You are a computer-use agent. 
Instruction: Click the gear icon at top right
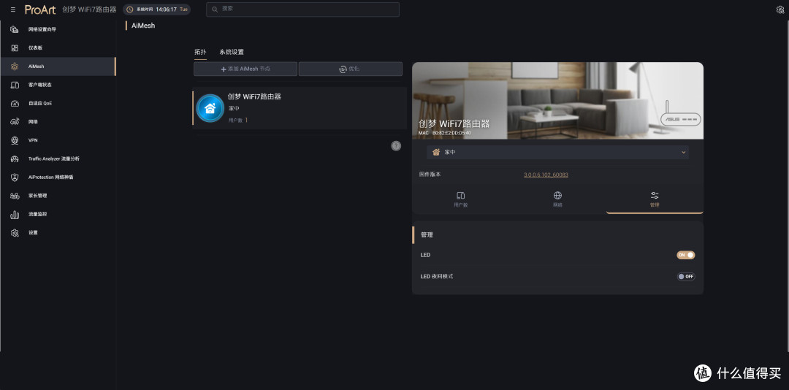tap(780, 9)
